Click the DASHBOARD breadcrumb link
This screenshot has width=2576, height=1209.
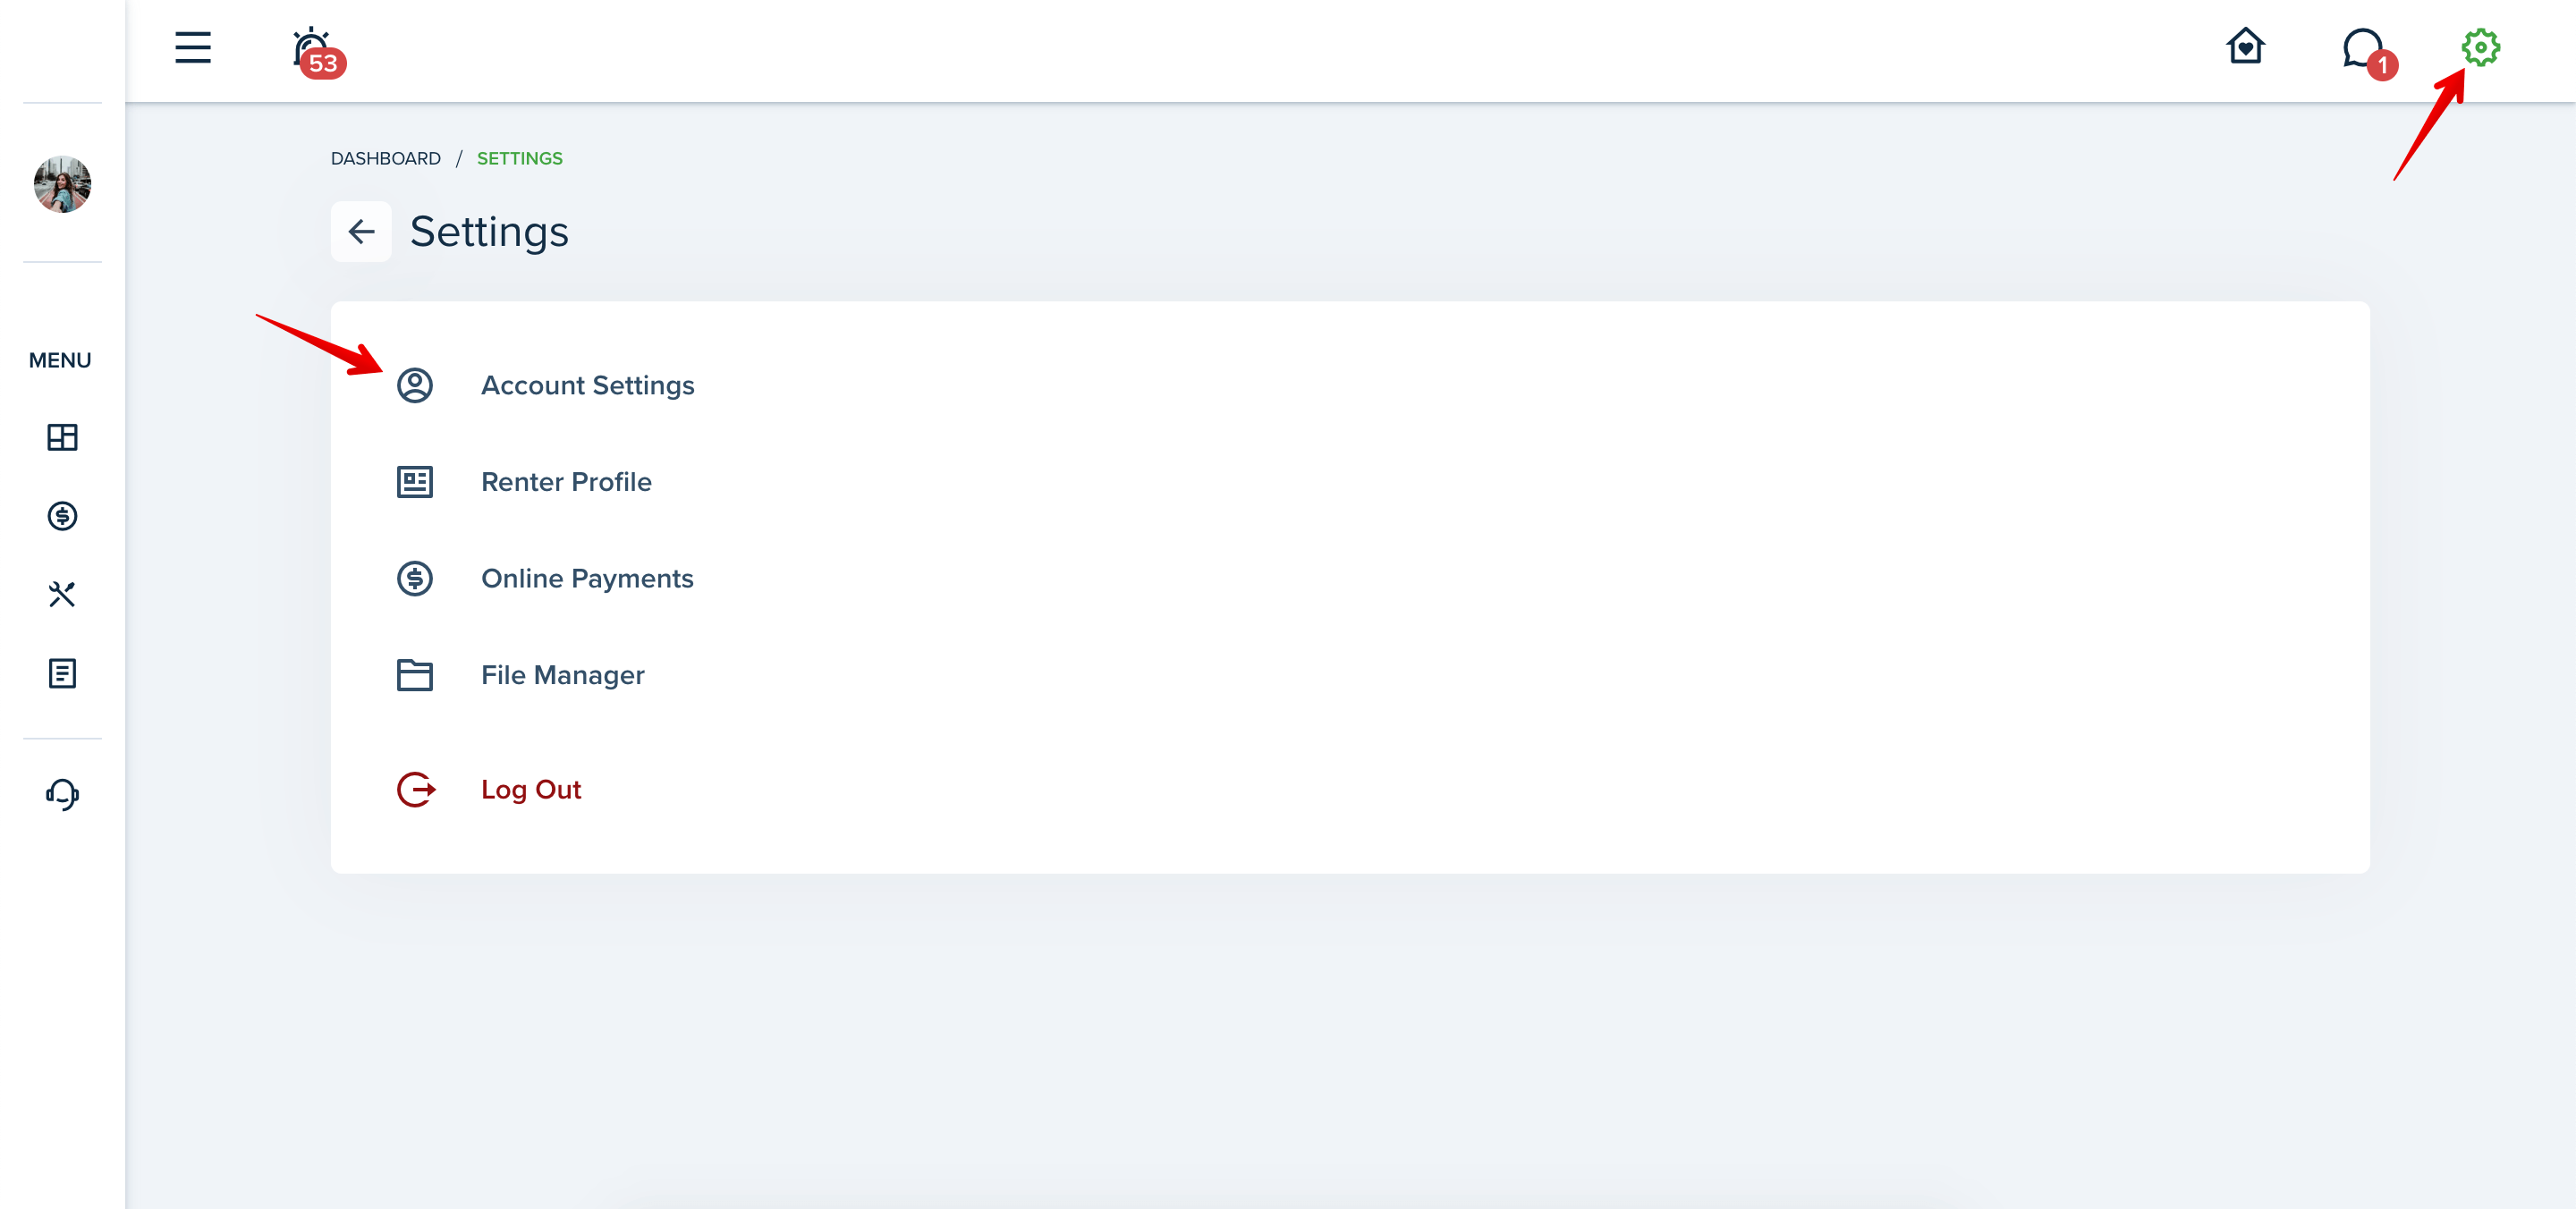pyautogui.click(x=386, y=159)
